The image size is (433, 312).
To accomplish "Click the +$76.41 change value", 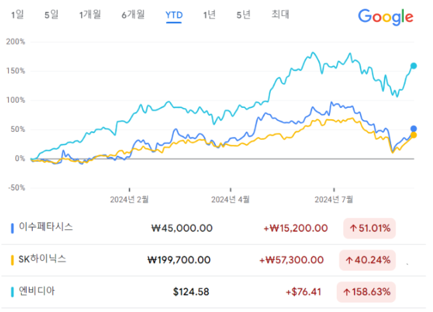I will [x=303, y=292].
